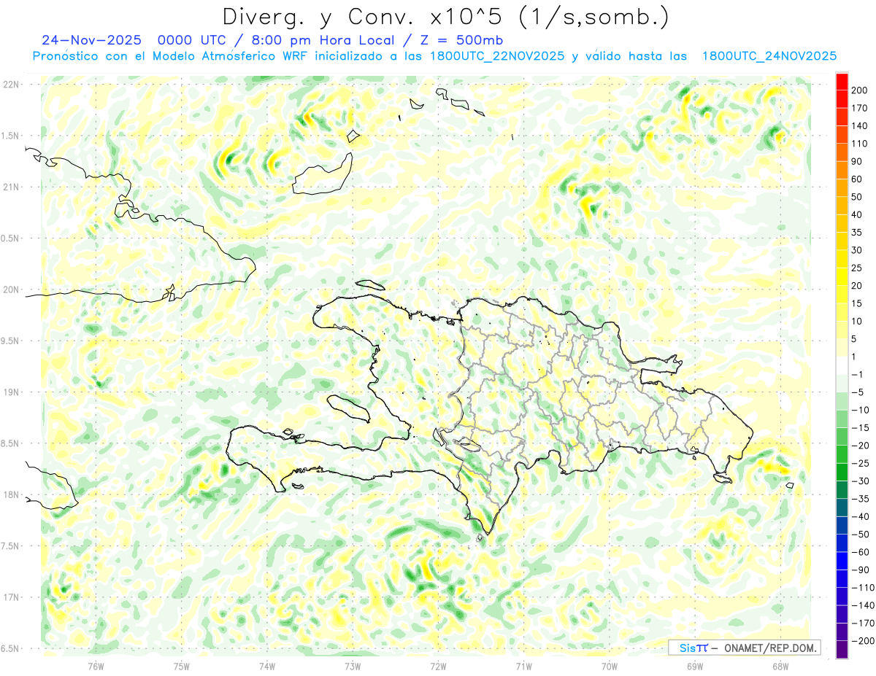Click the '-1' colorbar value
This screenshot has height=676, width=876.
(x=858, y=374)
